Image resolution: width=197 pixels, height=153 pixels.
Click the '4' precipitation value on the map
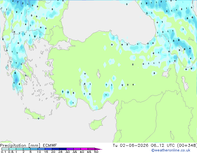click(x=190, y=48)
